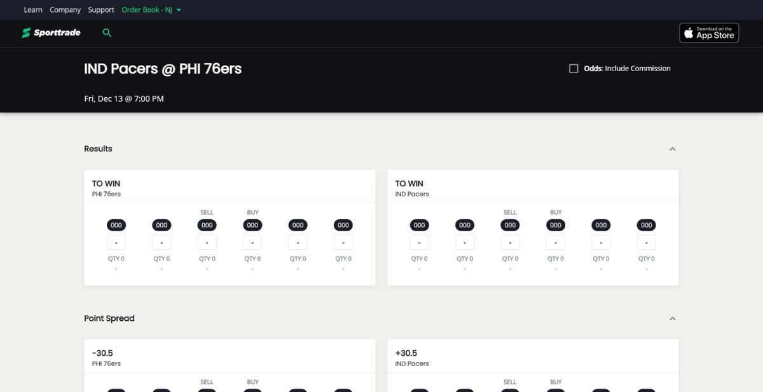The width and height of the screenshot is (763, 392).
Task: Enable the Odds: Include Commission checkbox
Action: pos(574,68)
